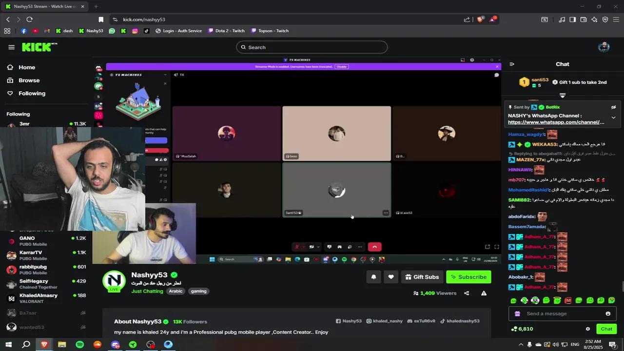Open chat settings gear icon
The width and height of the screenshot is (624, 351).
587,329
